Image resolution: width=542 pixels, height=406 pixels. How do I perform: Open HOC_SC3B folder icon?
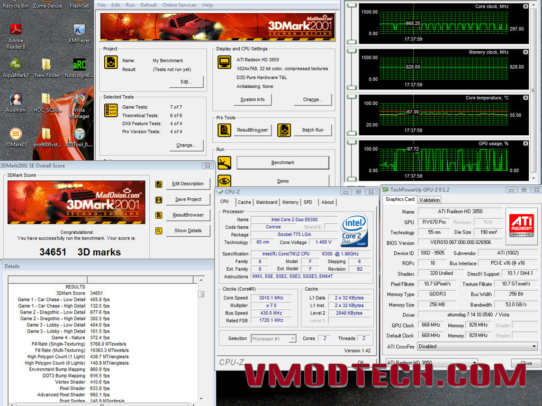click(47, 103)
